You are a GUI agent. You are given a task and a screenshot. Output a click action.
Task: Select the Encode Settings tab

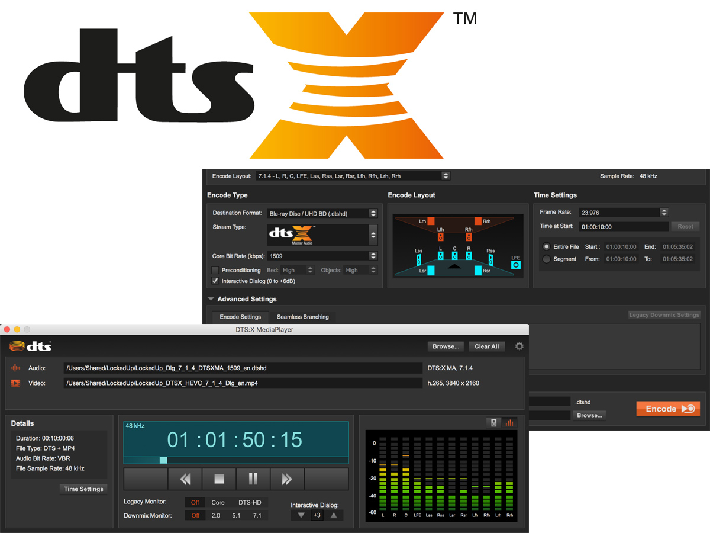(x=240, y=317)
